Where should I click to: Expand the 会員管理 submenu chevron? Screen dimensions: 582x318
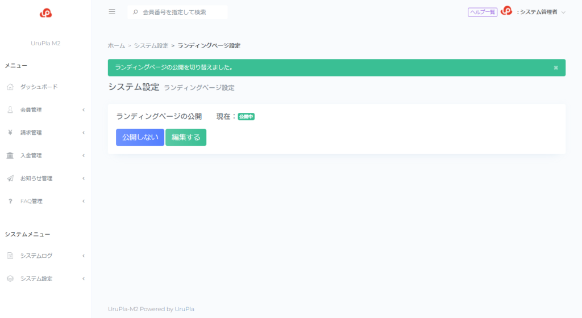84,109
